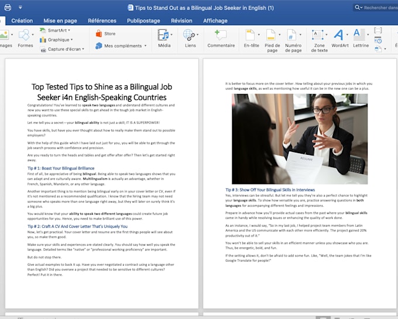Image resolution: width=398 pixels, height=319 pixels.
Task: Go to the Publipostage tab
Action: 143,21
